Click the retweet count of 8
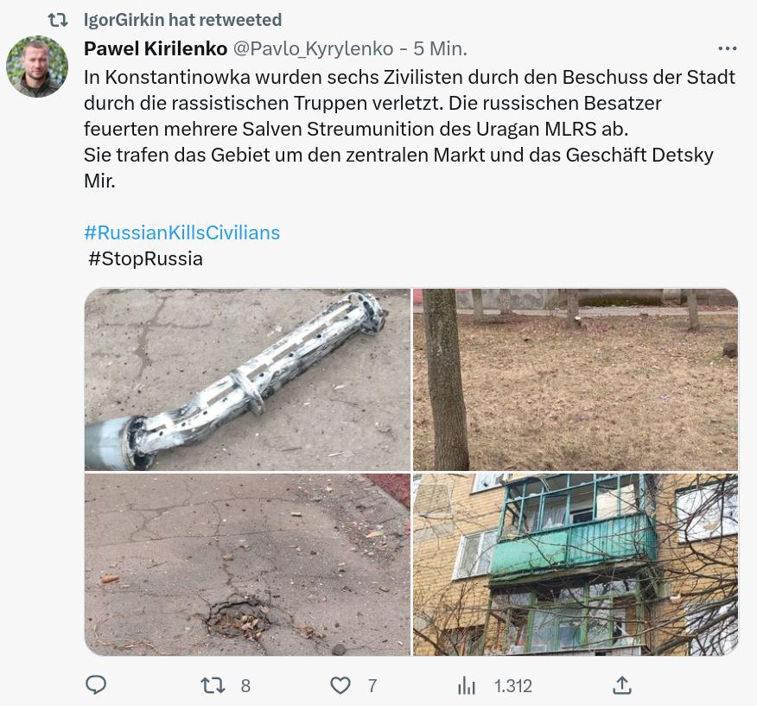Viewport: 757px width, 706px height. (x=245, y=686)
